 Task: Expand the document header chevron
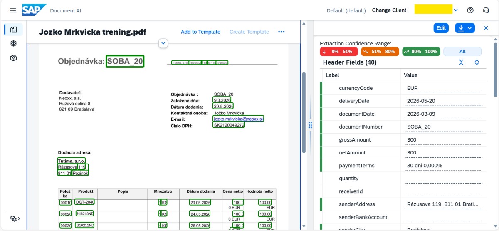(x=163, y=43)
